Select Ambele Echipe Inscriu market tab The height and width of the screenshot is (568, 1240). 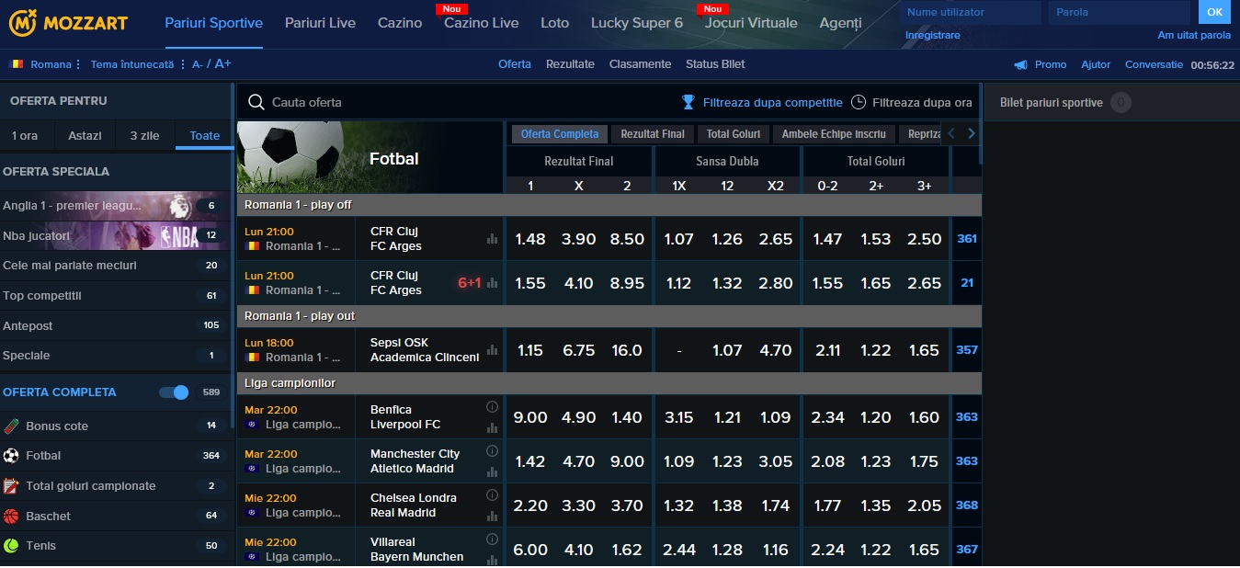click(834, 134)
